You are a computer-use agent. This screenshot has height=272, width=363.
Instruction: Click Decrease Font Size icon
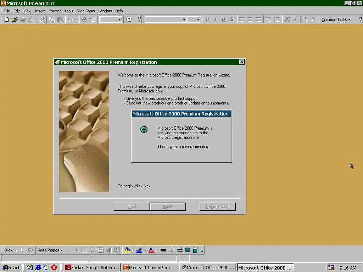pyautogui.click(x=296, y=19)
